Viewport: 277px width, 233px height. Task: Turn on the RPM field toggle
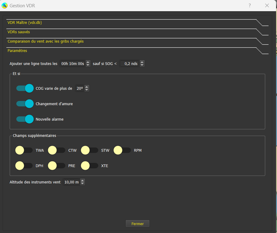tap(122, 150)
